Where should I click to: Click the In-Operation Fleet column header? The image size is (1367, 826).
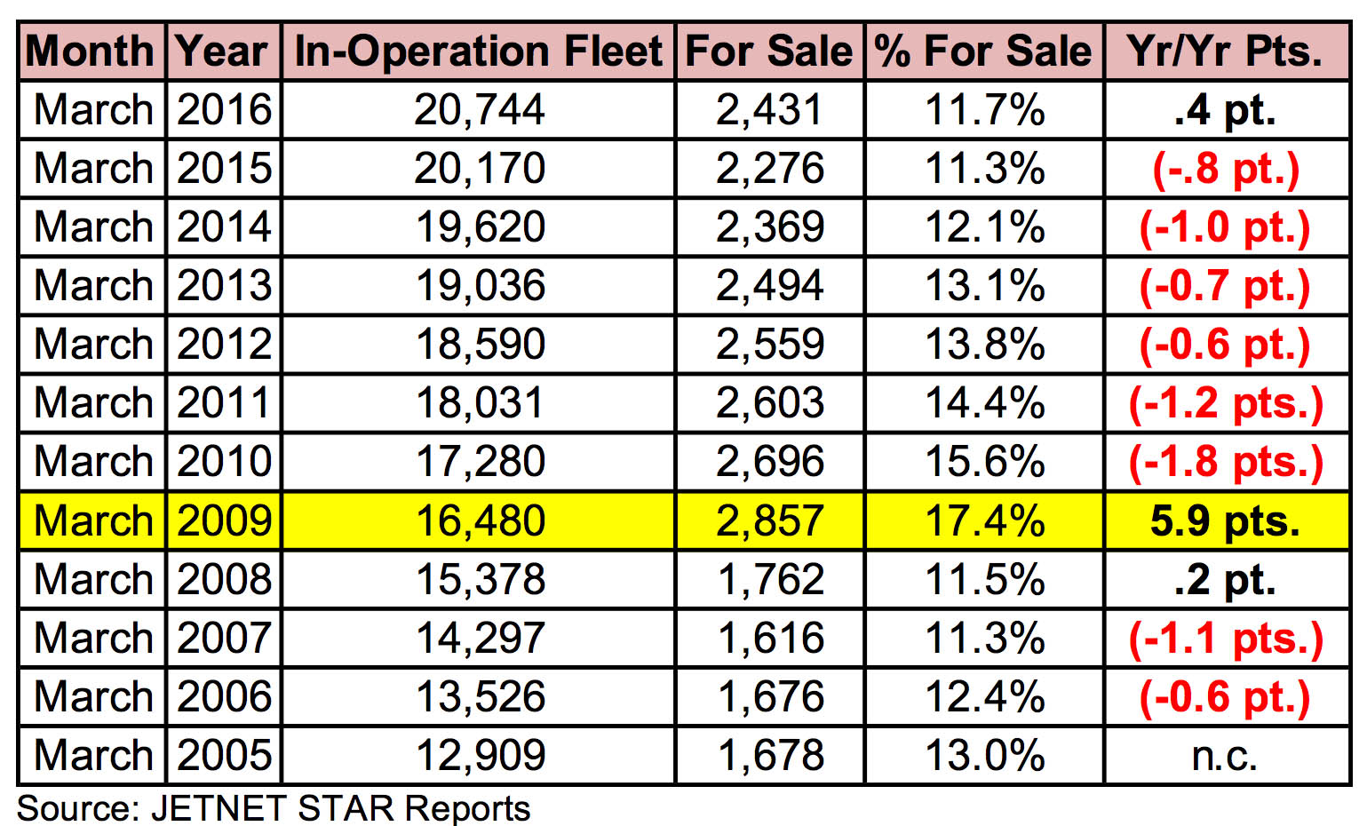478,51
